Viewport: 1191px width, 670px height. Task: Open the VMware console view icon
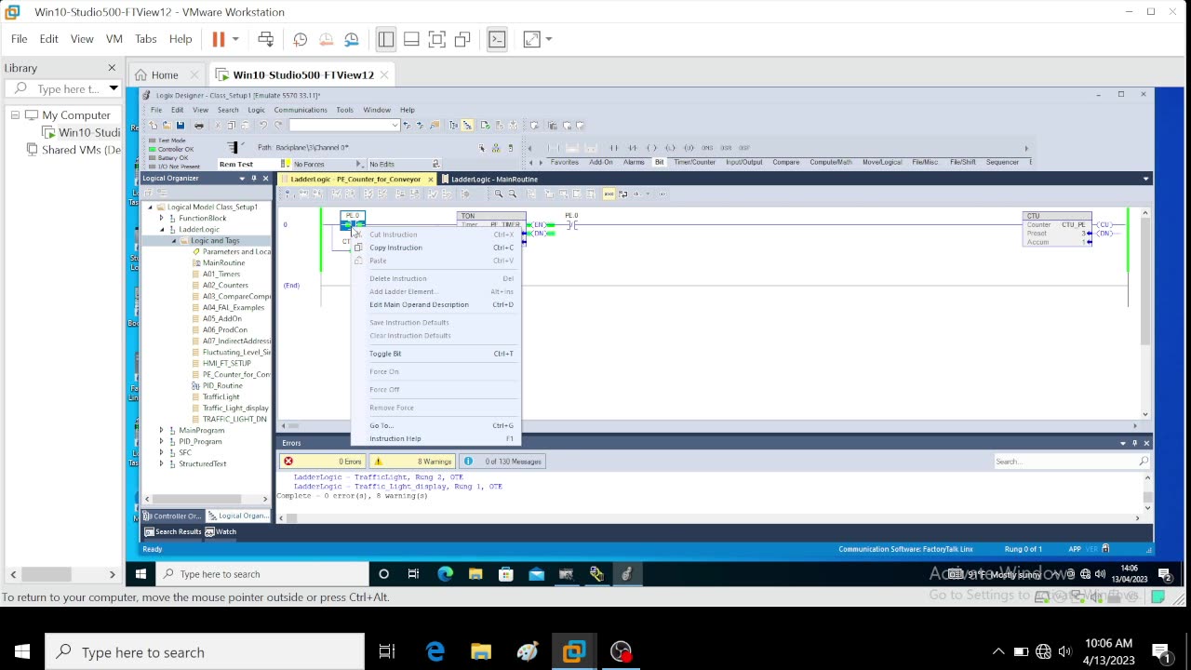497,39
